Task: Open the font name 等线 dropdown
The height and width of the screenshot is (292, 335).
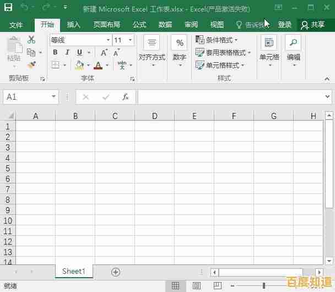Action: point(108,40)
